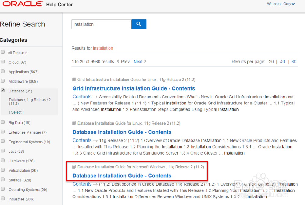305x205 pixels.
Task: Check the Industries (336) checkbox
Action: [3, 198]
